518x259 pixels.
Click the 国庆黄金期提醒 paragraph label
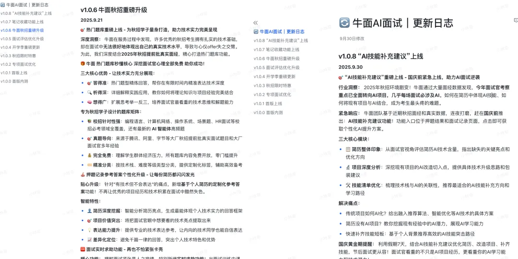[357, 244]
